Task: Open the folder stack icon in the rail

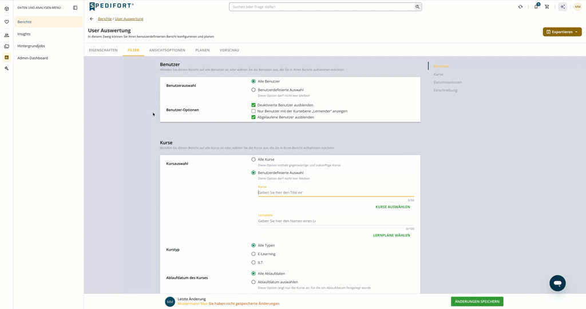Action: pos(6,46)
